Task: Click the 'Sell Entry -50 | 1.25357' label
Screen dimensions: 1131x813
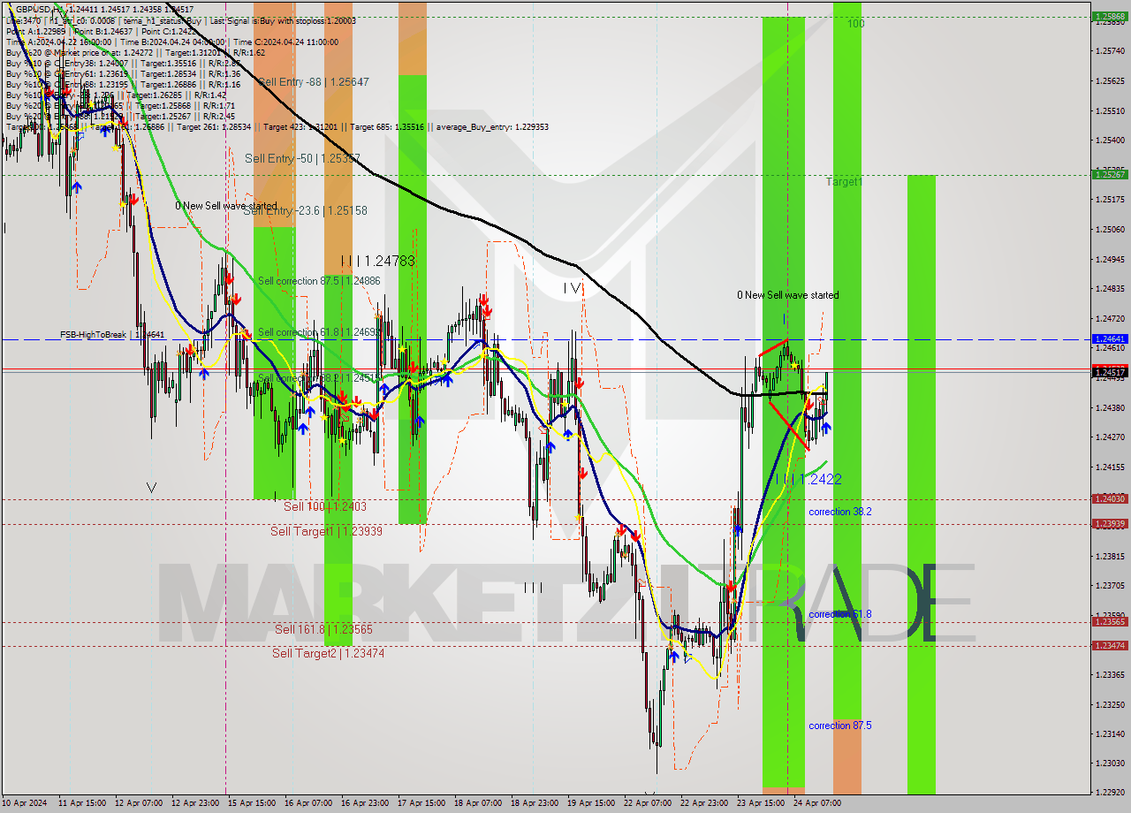Action: pos(302,158)
